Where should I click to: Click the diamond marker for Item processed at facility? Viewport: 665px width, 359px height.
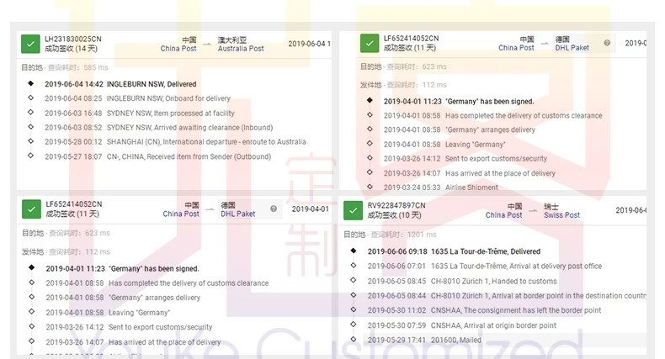coord(30,112)
